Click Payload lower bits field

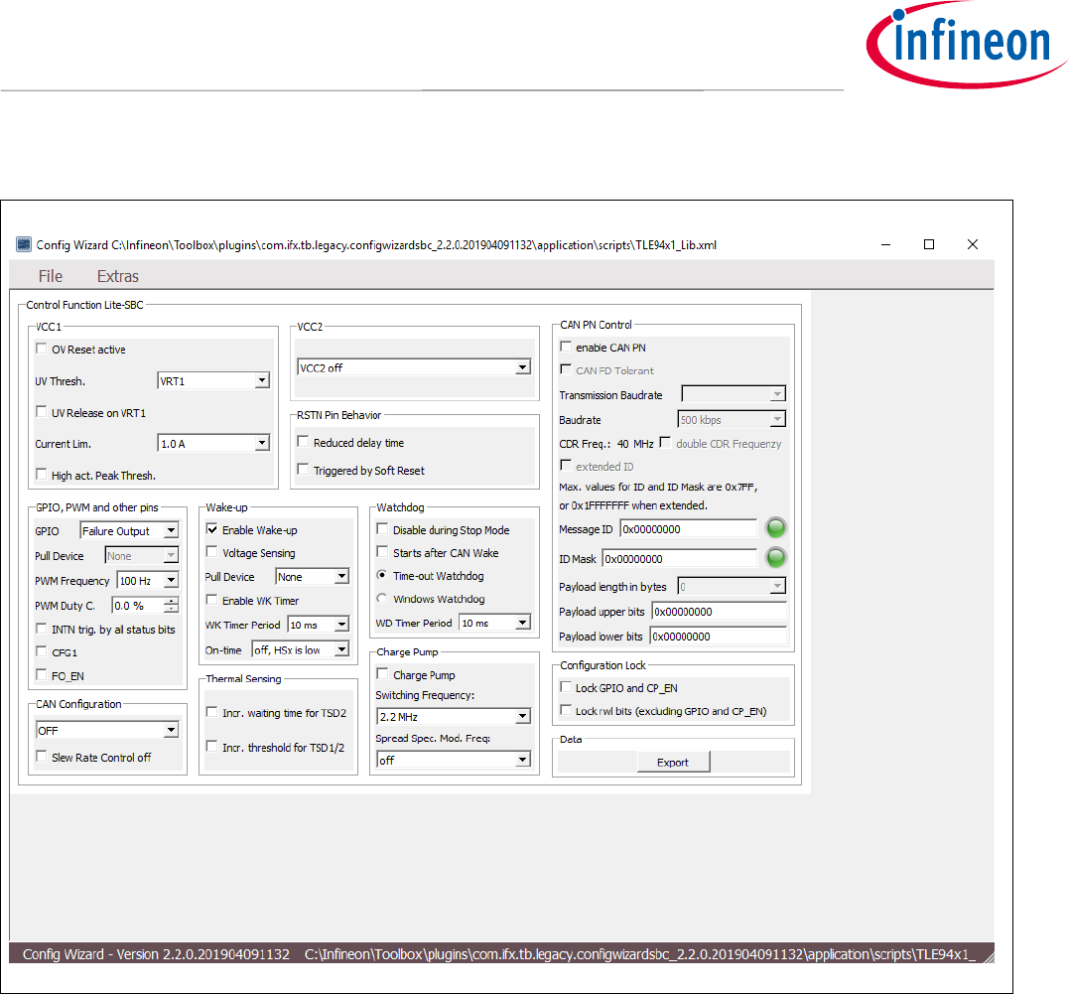pyautogui.click(x=718, y=637)
